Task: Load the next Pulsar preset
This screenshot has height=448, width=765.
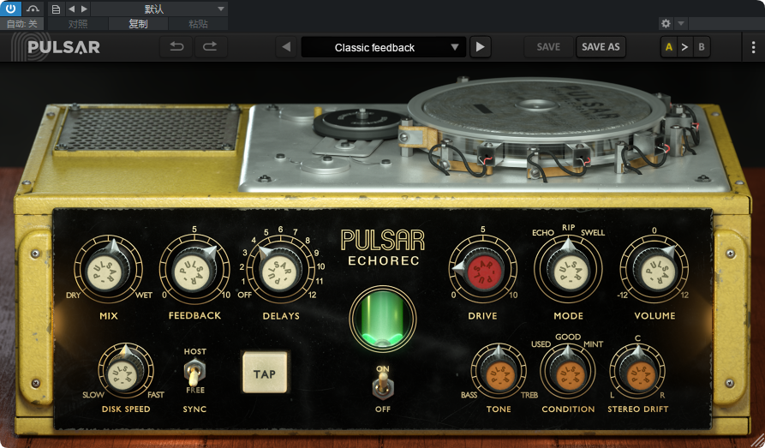Action: [x=480, y=47]
